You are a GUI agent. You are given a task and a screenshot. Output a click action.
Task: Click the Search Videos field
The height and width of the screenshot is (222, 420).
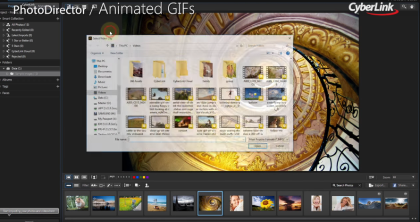(x=268, y=46)
